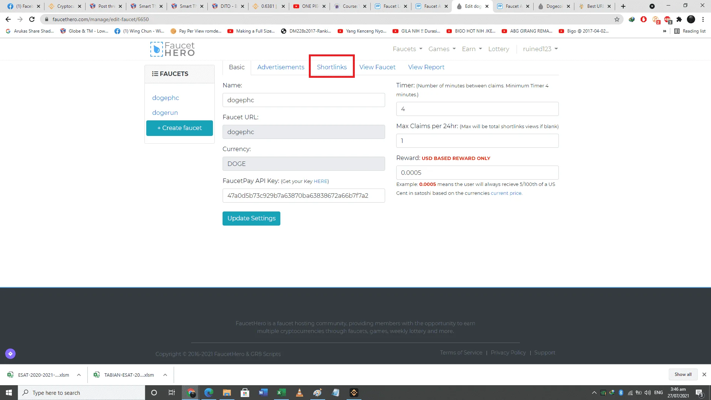Click the FaucetHero logo
Screen dimensions: 711x400
(173, 49)
